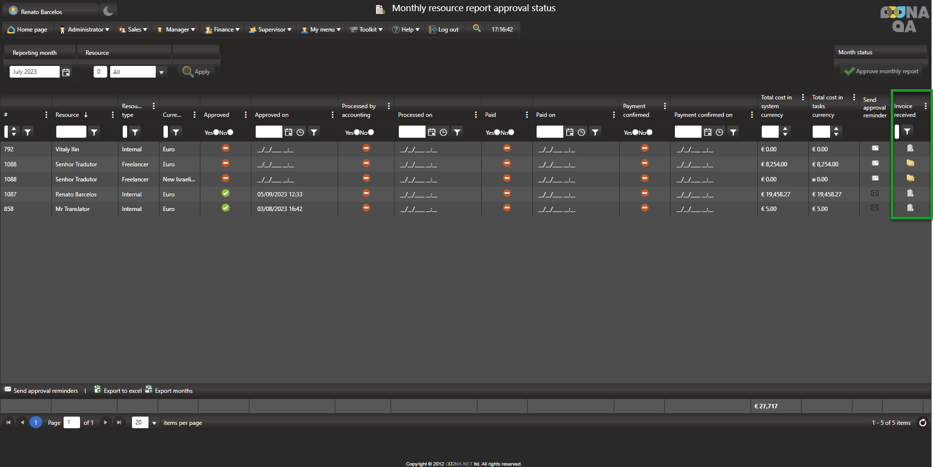Open the Reporting month calendar picker

[x=66, y=72]
